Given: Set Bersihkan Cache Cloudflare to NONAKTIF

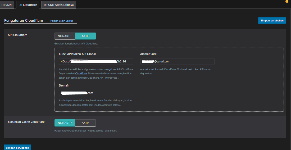Looking at the screenshot, I should [x=65, y=123].
